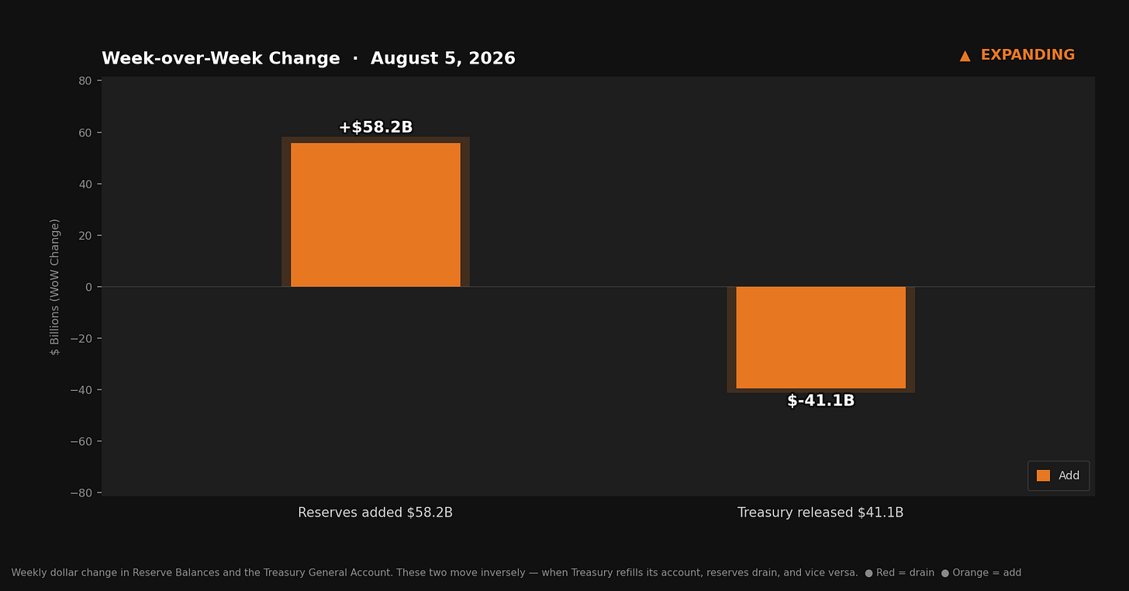Click the −80 tick on y-axis
The width and height of the screenshot is (1129, 591).
point(81,492)
